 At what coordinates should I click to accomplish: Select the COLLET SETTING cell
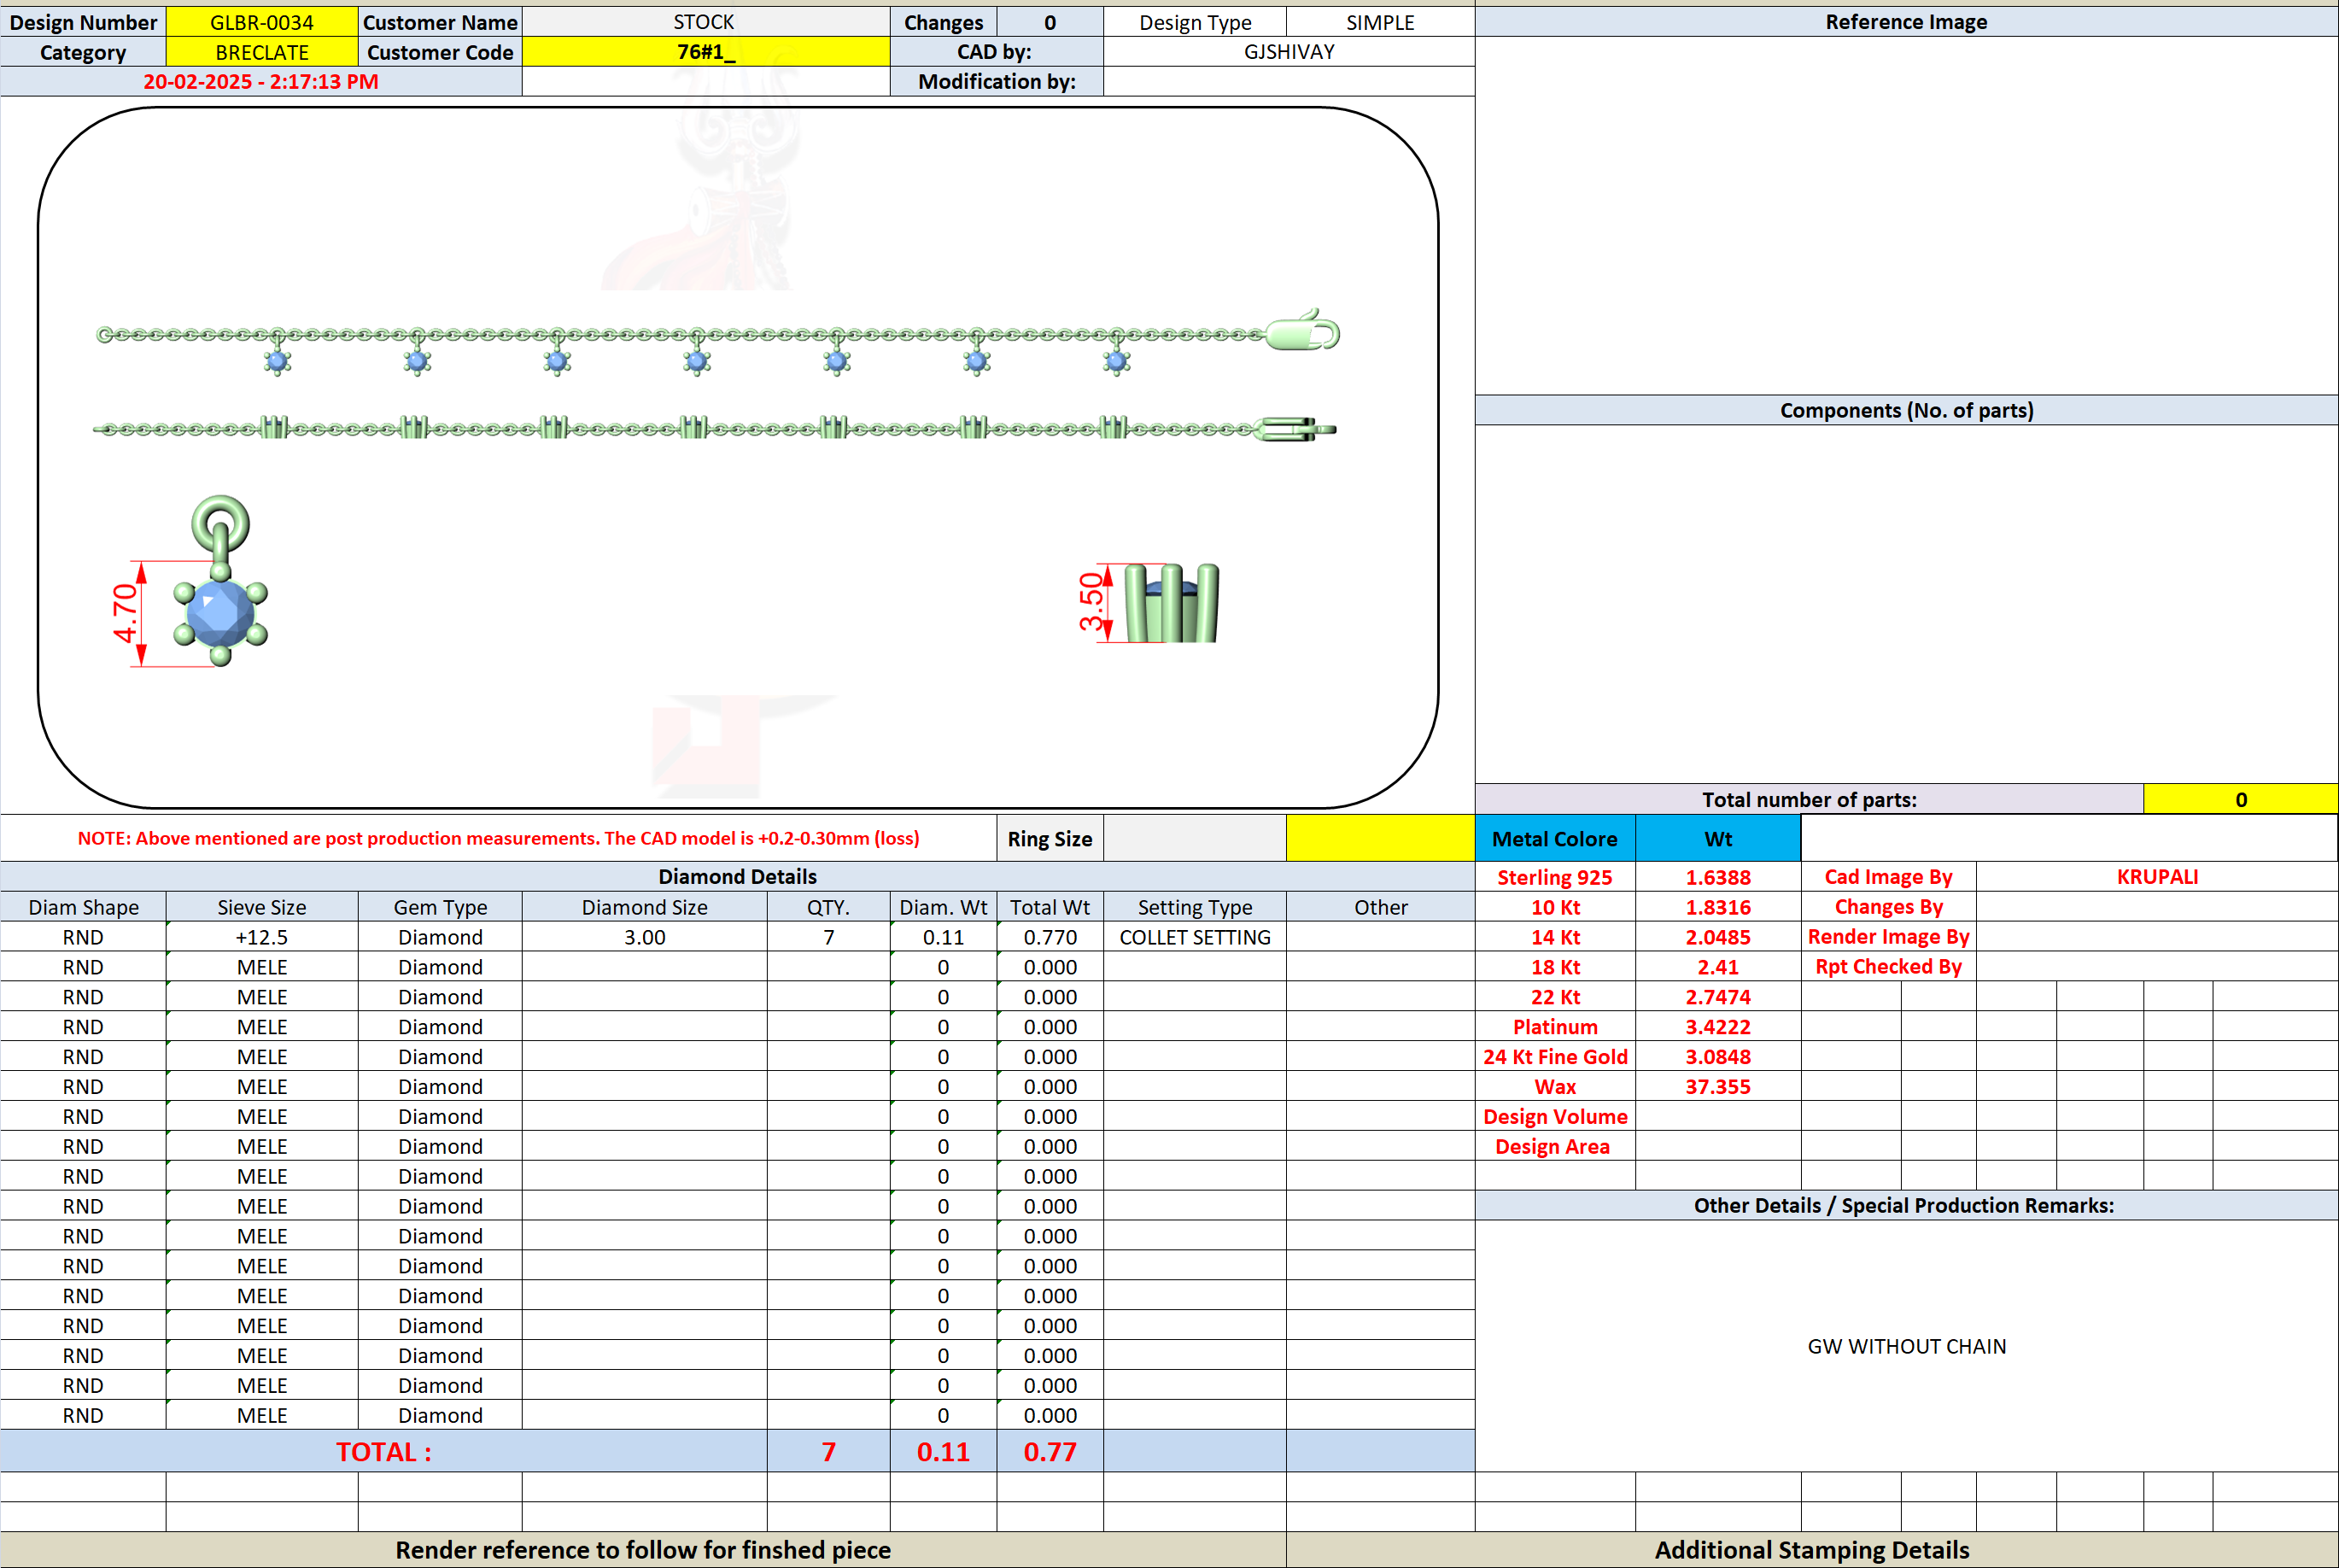click(x=1195, y=937)
